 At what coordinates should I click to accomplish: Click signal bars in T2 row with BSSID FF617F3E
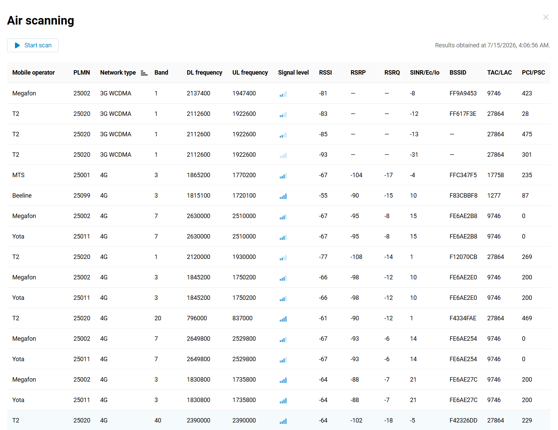pyautogui.click(x=283, y=114)
